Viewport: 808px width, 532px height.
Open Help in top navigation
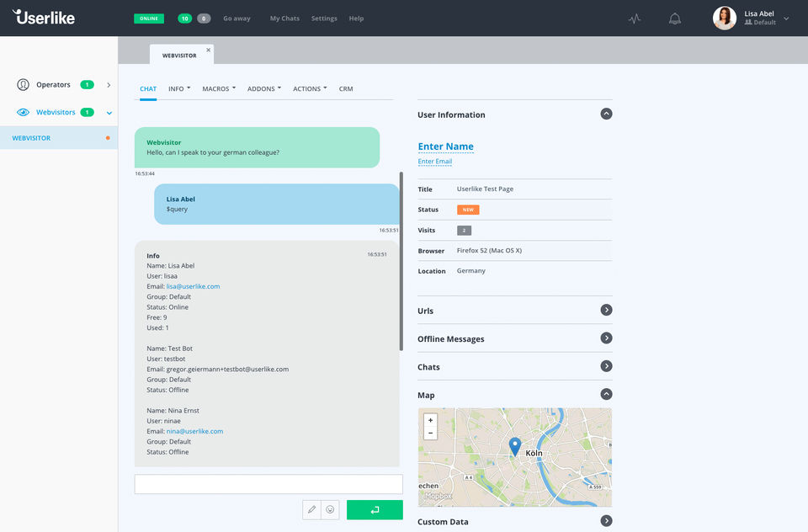(356, 19)
